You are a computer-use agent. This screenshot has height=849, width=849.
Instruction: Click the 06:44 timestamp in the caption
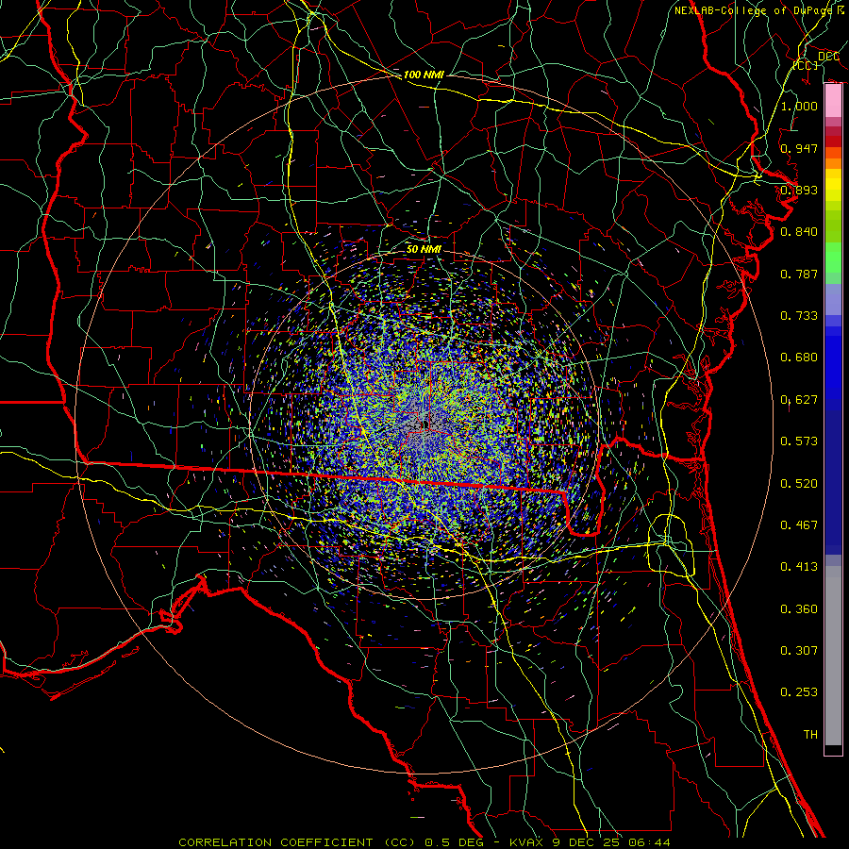click(x=649, y=842)
